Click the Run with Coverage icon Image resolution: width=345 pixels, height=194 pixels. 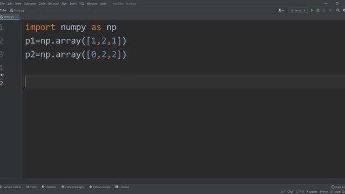click(x=324, y=10)
